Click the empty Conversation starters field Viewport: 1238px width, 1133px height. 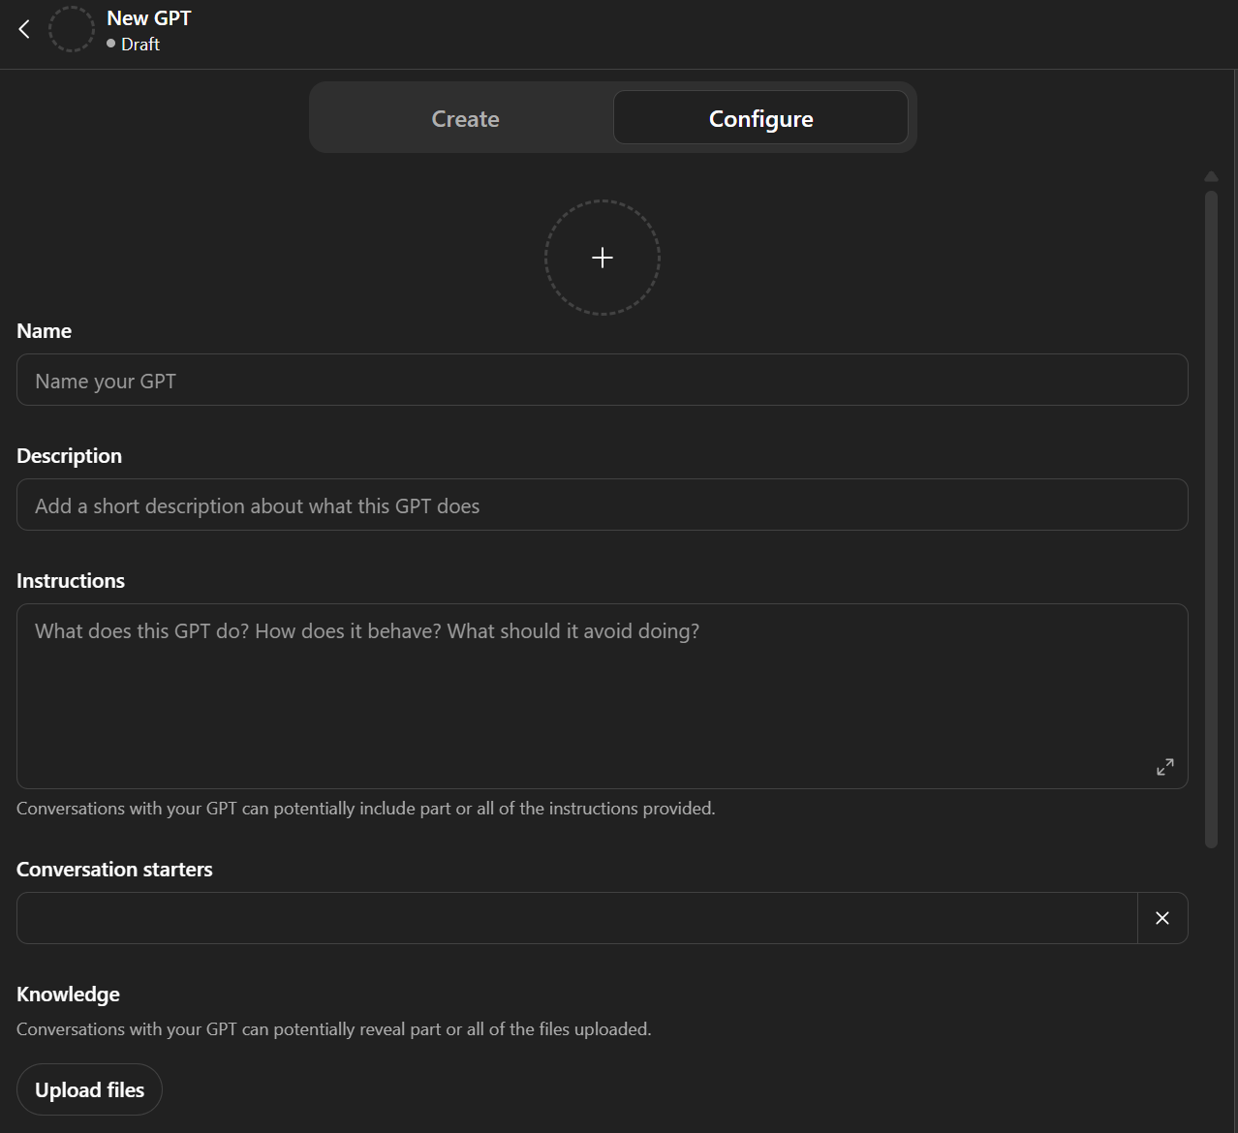pos(577,918)
